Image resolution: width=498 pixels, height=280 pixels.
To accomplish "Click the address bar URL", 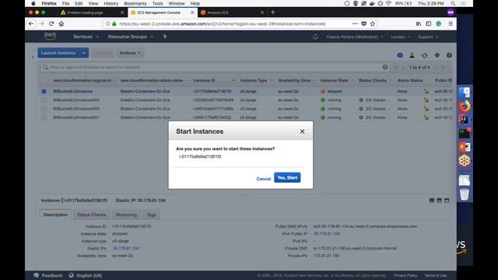I will point(222,24).
